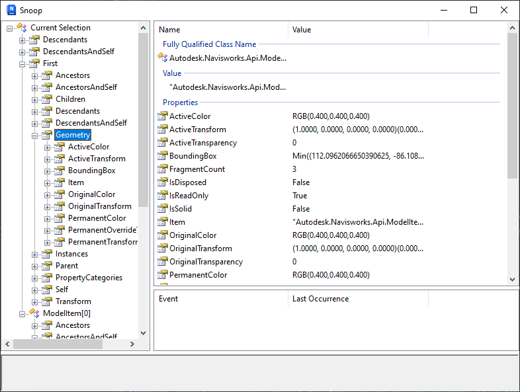Expand ActiveTransform under Geometry in tree
This screenshot has height=392, width=520.
[47, 160]
